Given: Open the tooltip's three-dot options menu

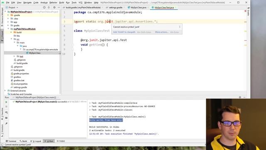Looking at the screenshot, I should point(180,27).
